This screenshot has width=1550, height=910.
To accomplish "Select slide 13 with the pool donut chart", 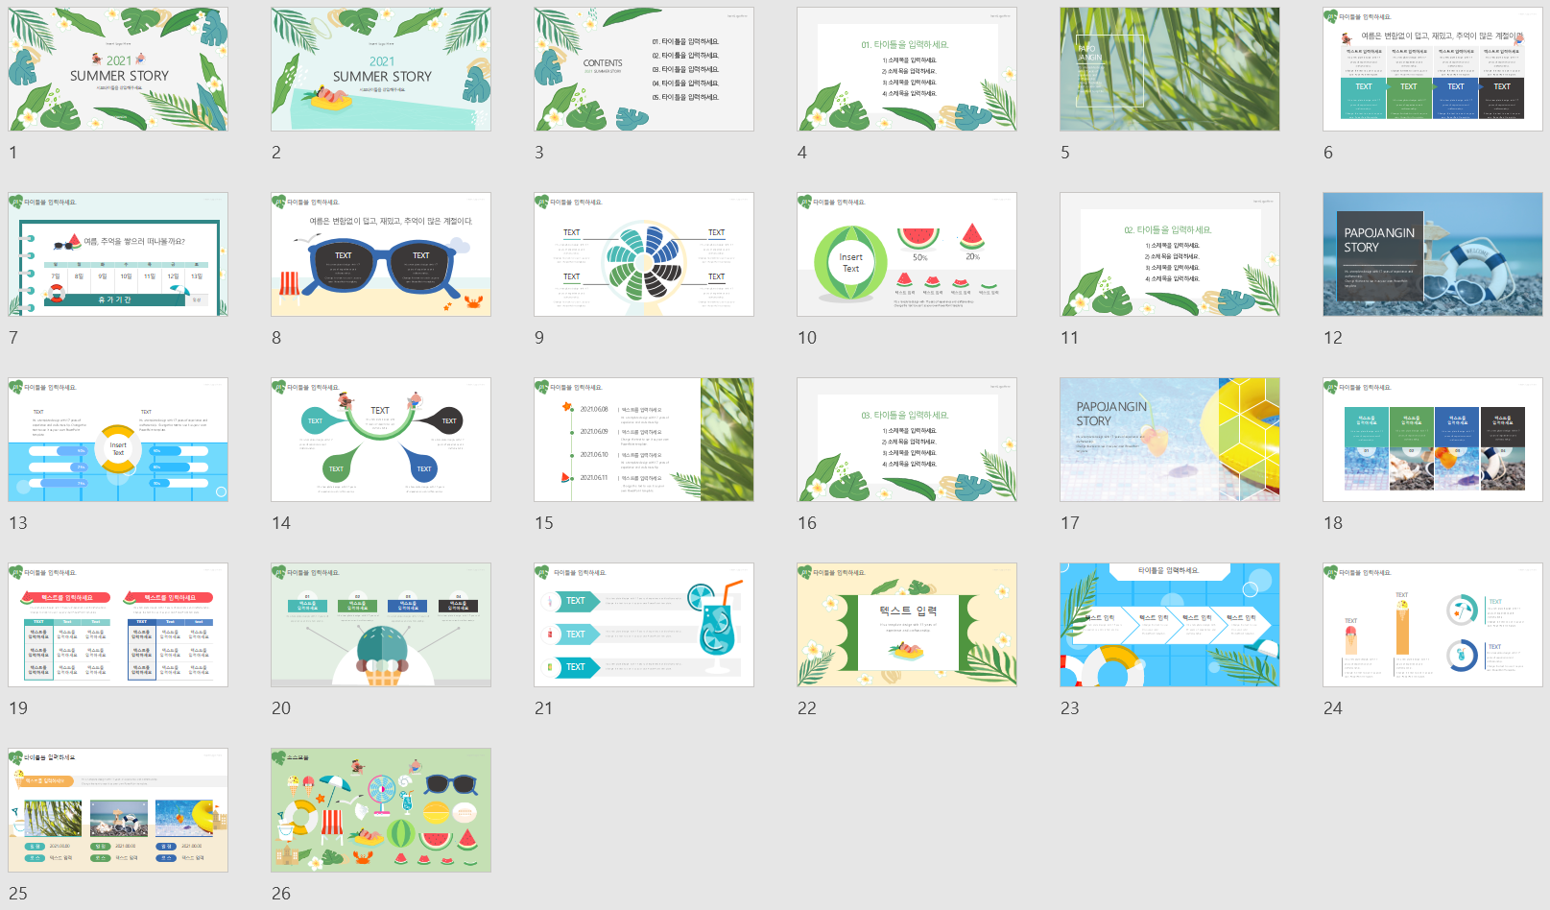I will (x=118, y=440).
